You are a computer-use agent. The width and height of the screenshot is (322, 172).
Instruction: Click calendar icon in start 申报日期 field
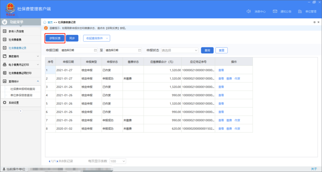(x=95, y=50)
